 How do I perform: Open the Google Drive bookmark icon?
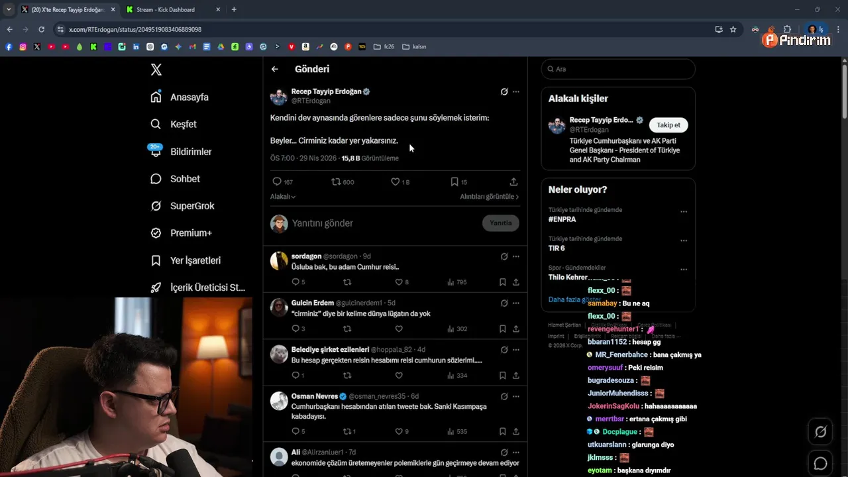point(221,46)
